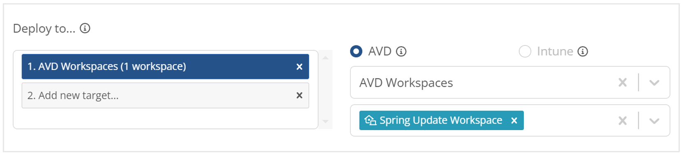The height and width of the screenshot is (153, 681).
Task: Click the workspace house icon in the Spring Update tag
Action: point(370,120)
